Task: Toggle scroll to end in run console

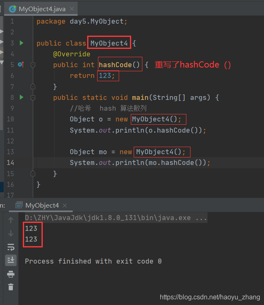Action: point(11,260)
